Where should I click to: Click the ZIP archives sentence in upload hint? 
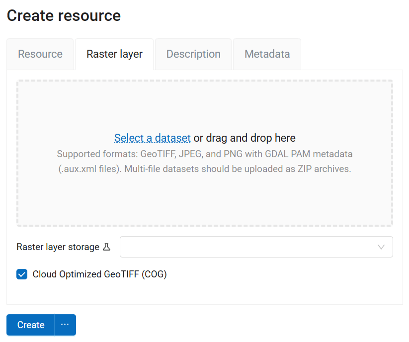238,169
